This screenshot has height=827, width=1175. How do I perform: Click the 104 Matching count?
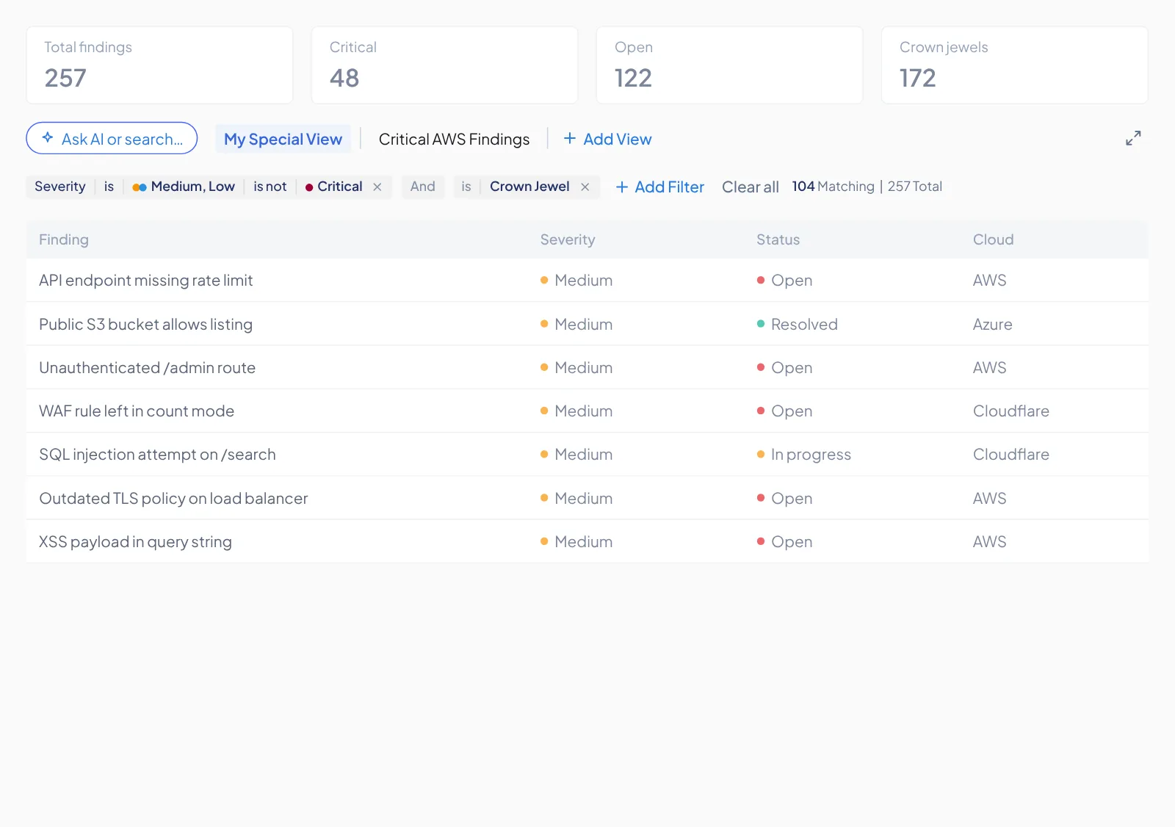[x=833, y=187]
